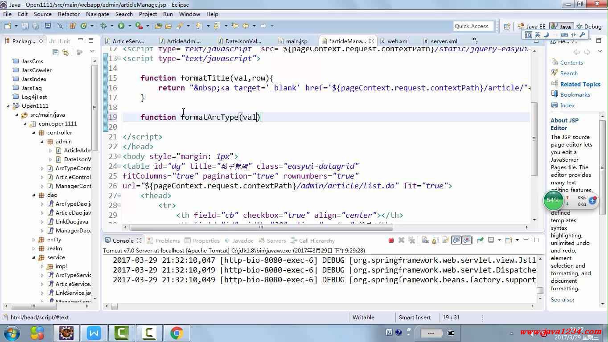This screenshot has height=342, width=608.
Task: Show hidden editor tabs list
Action: 475,41
